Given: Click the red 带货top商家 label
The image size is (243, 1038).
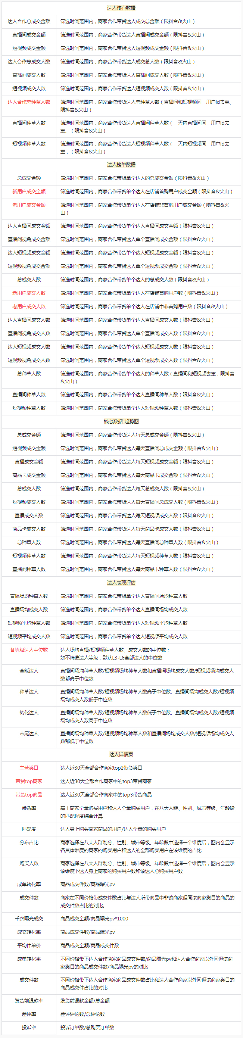Looking at the screenshot, I should point(29,781).
